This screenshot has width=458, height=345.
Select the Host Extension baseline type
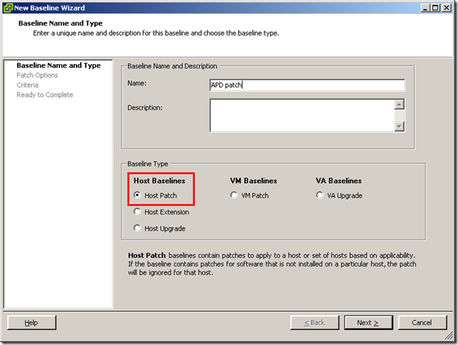pos(138,212)
